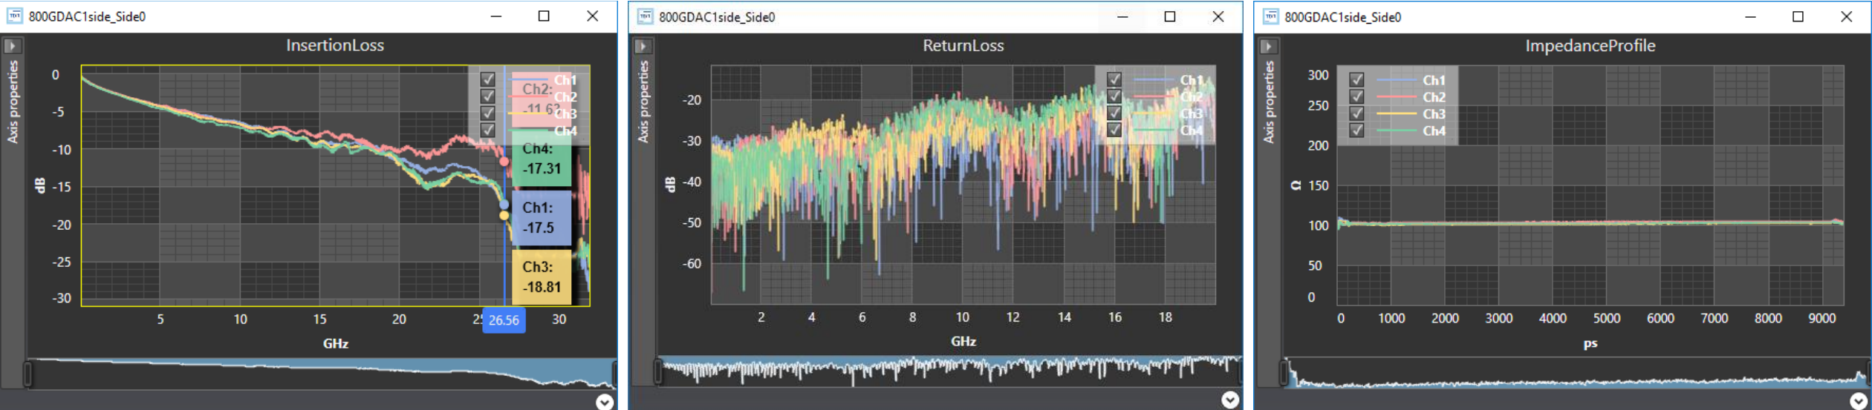Screen dimensions: 1872x410
Task: Maximize the ReturnLoss chart window
Action: pyautogui.click(x=1170, y=16)
